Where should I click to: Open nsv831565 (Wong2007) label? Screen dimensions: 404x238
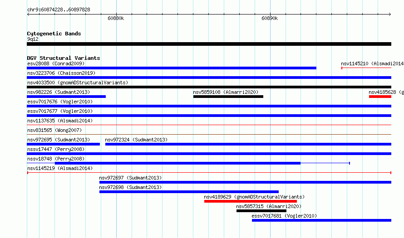54,130
